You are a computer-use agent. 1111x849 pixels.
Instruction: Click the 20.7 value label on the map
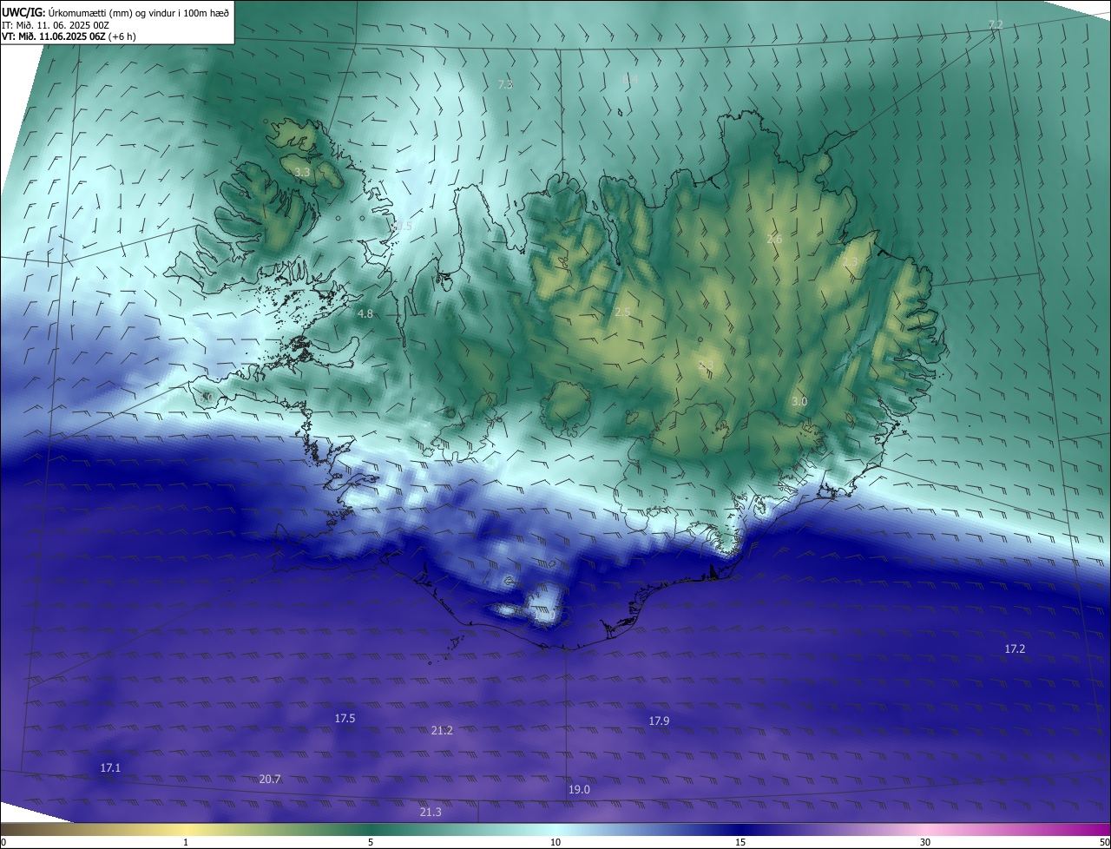(270, 779)
